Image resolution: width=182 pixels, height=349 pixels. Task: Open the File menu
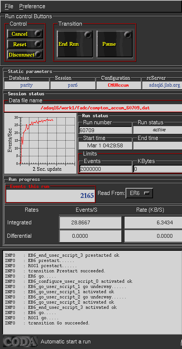point(9,6)
